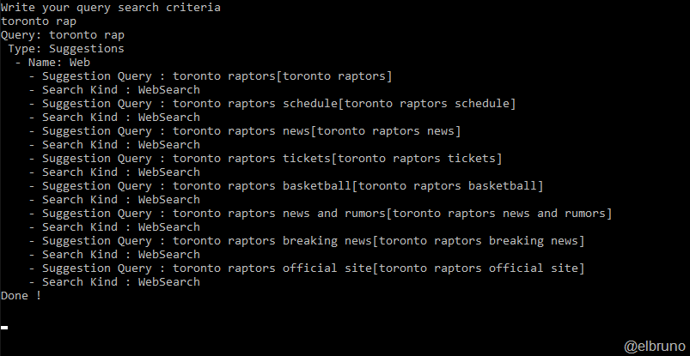Viewport: 690px width, 356px height.
Task: Click the @elbruno watermark
Action: 653,345
